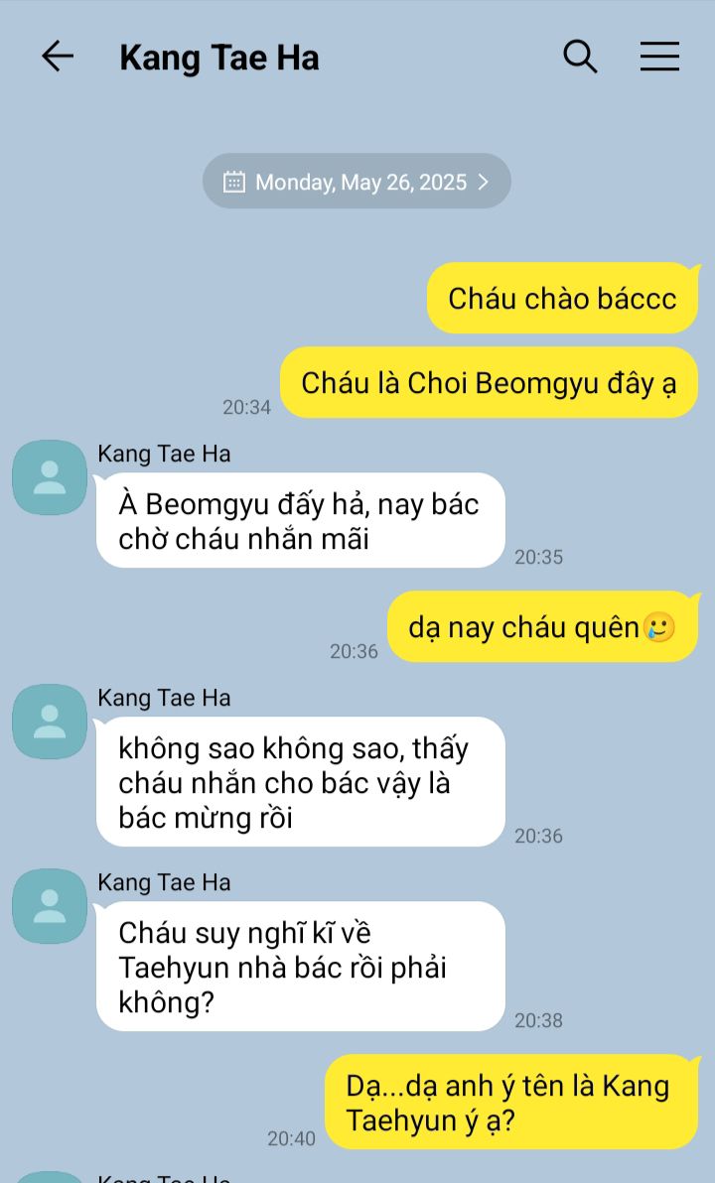Tap crying-smile emoji in 'dạ nay cháu quên'
This screenshot has height=1183, width=715.
coord(659,627)
